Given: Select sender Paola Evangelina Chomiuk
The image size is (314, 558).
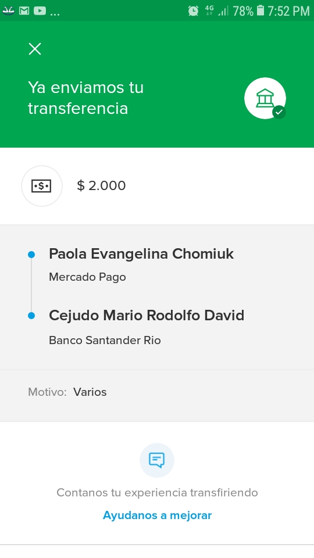Looking at the screenshot, I should 141,254.
